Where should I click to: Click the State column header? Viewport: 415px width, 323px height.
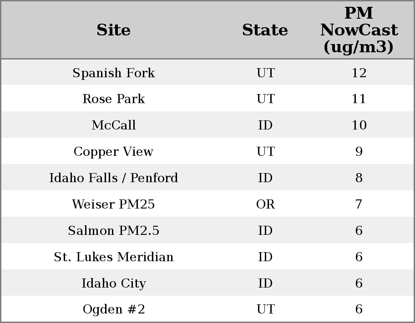(x=265, y=30)
